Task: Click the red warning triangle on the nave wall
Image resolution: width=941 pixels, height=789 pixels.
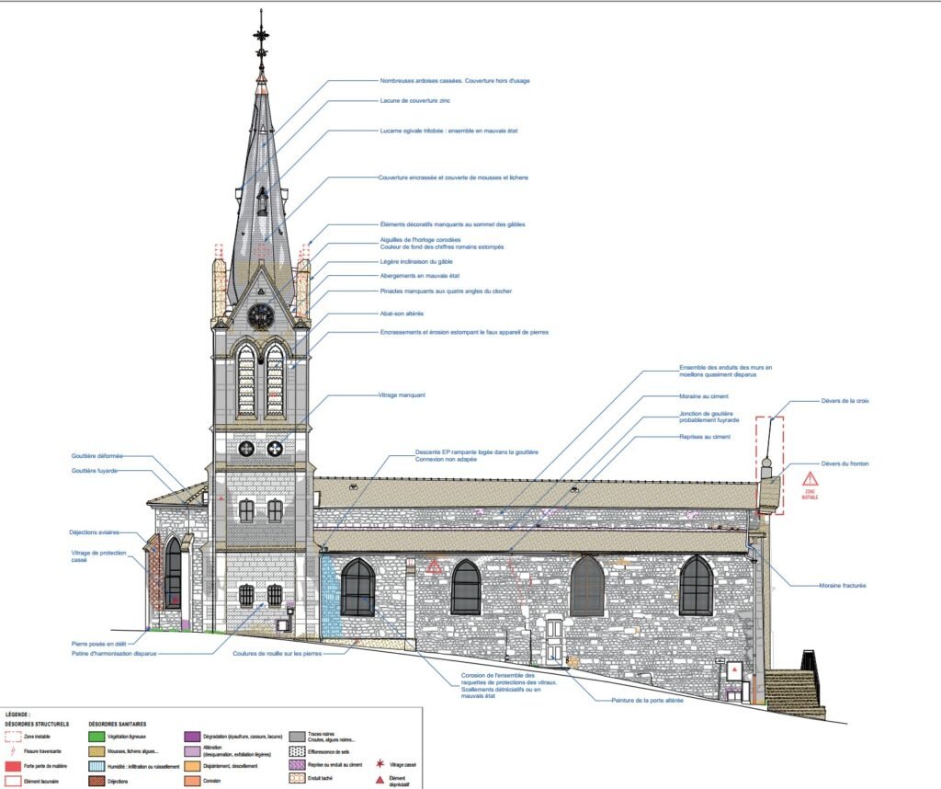Action: (434, 566)
